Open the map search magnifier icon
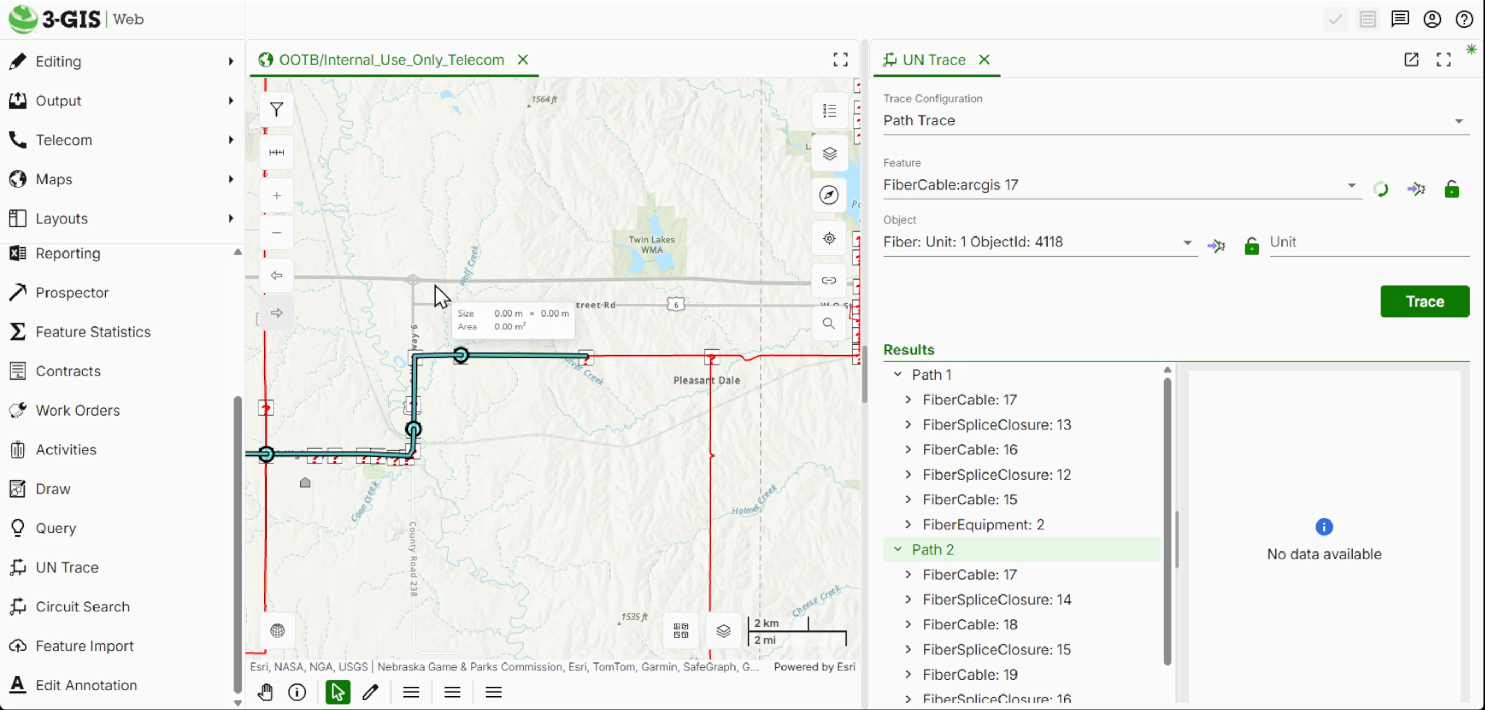This screenshot has height=710, width=1485. [x=829, y=324]
